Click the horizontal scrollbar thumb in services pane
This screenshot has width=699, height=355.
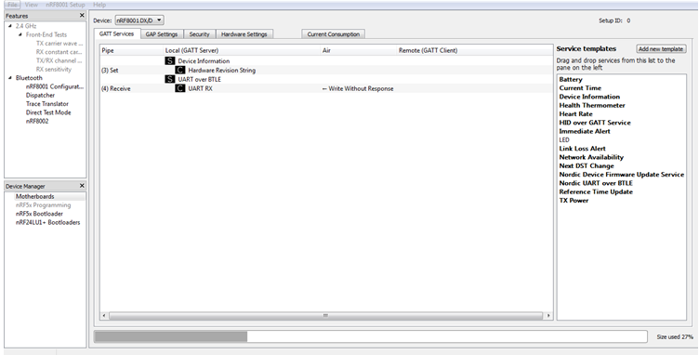point(325,316)
